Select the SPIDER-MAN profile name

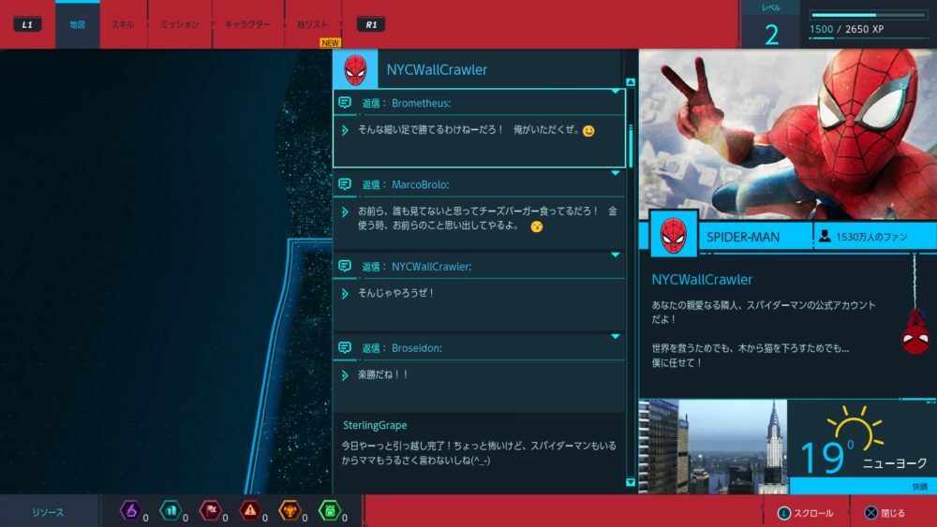(743, 237)
